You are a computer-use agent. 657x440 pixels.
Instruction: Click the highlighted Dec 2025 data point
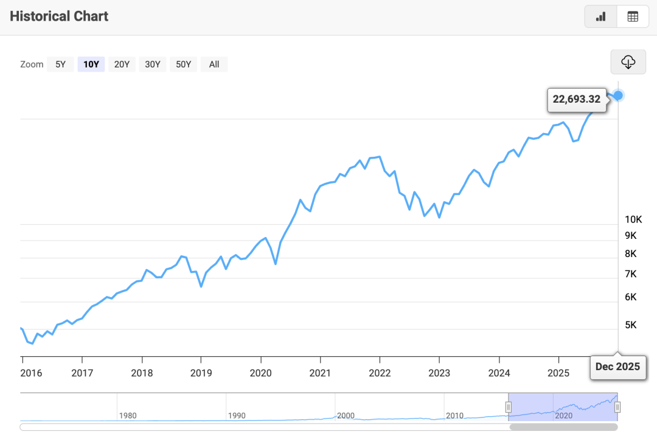(x=618, y=95)
